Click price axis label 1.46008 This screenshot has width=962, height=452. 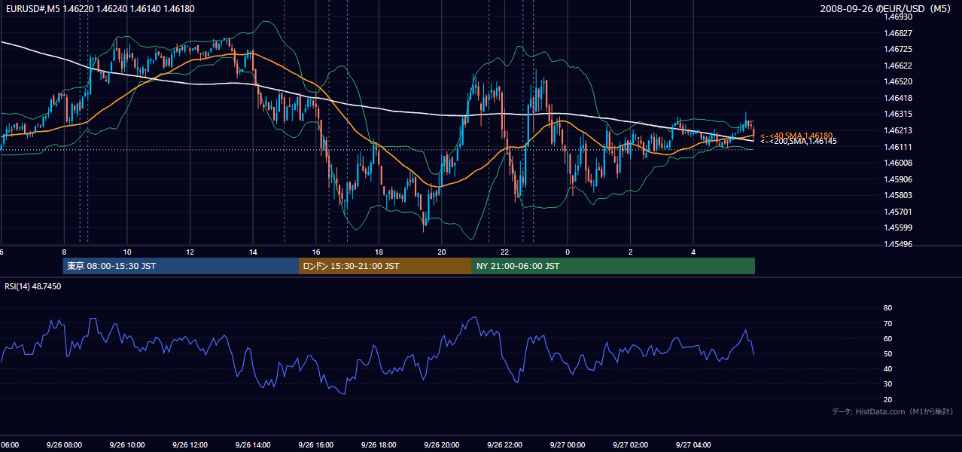[899, 163]
